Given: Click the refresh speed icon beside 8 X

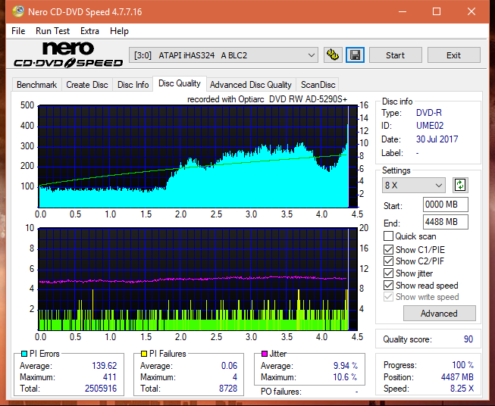Looking at the screenshot, I should [x=460, y=185].
